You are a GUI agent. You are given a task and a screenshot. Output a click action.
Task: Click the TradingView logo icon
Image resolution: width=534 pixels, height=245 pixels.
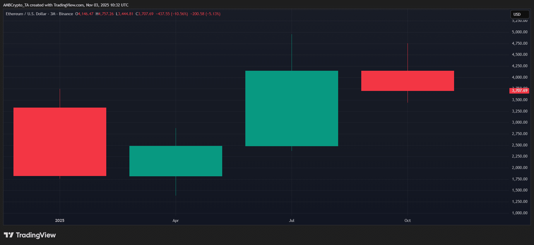point(8,235)
